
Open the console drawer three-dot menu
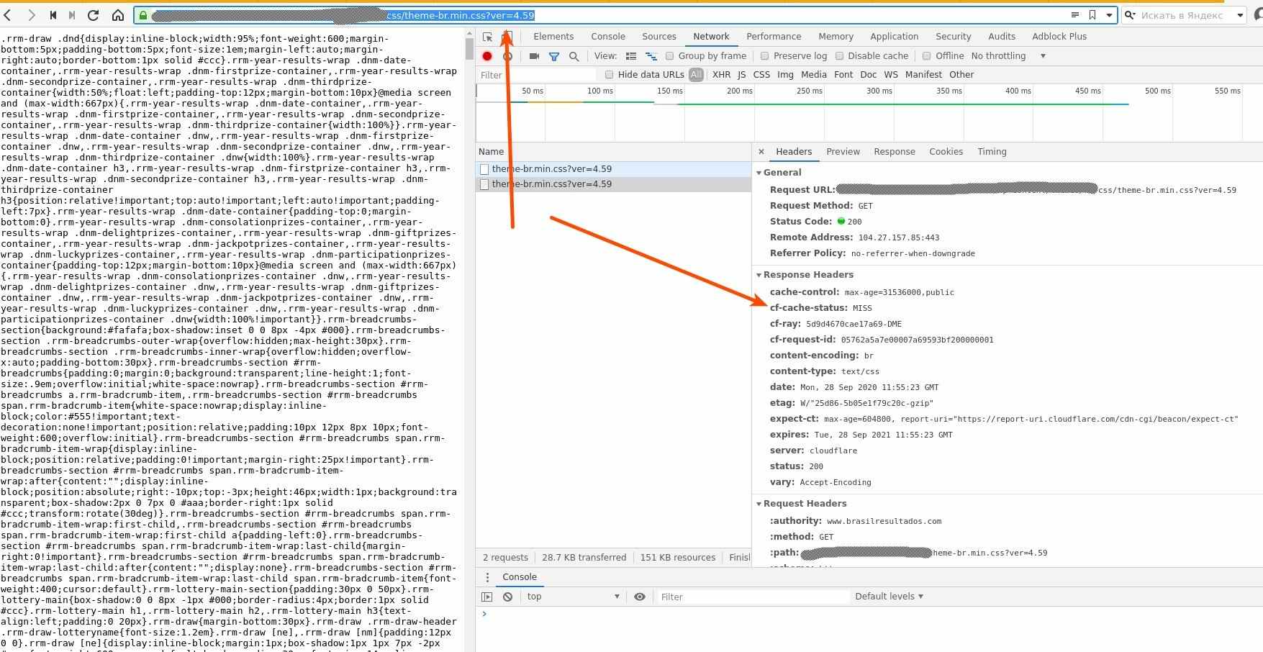(x=487, y=577)
